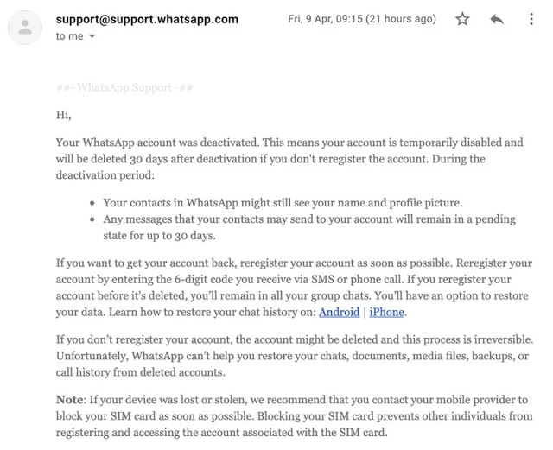The width and height of the screenshot is (553, 450).
Task: Click the 'call history from deleted accounts' line
Action: click(140, 372)
